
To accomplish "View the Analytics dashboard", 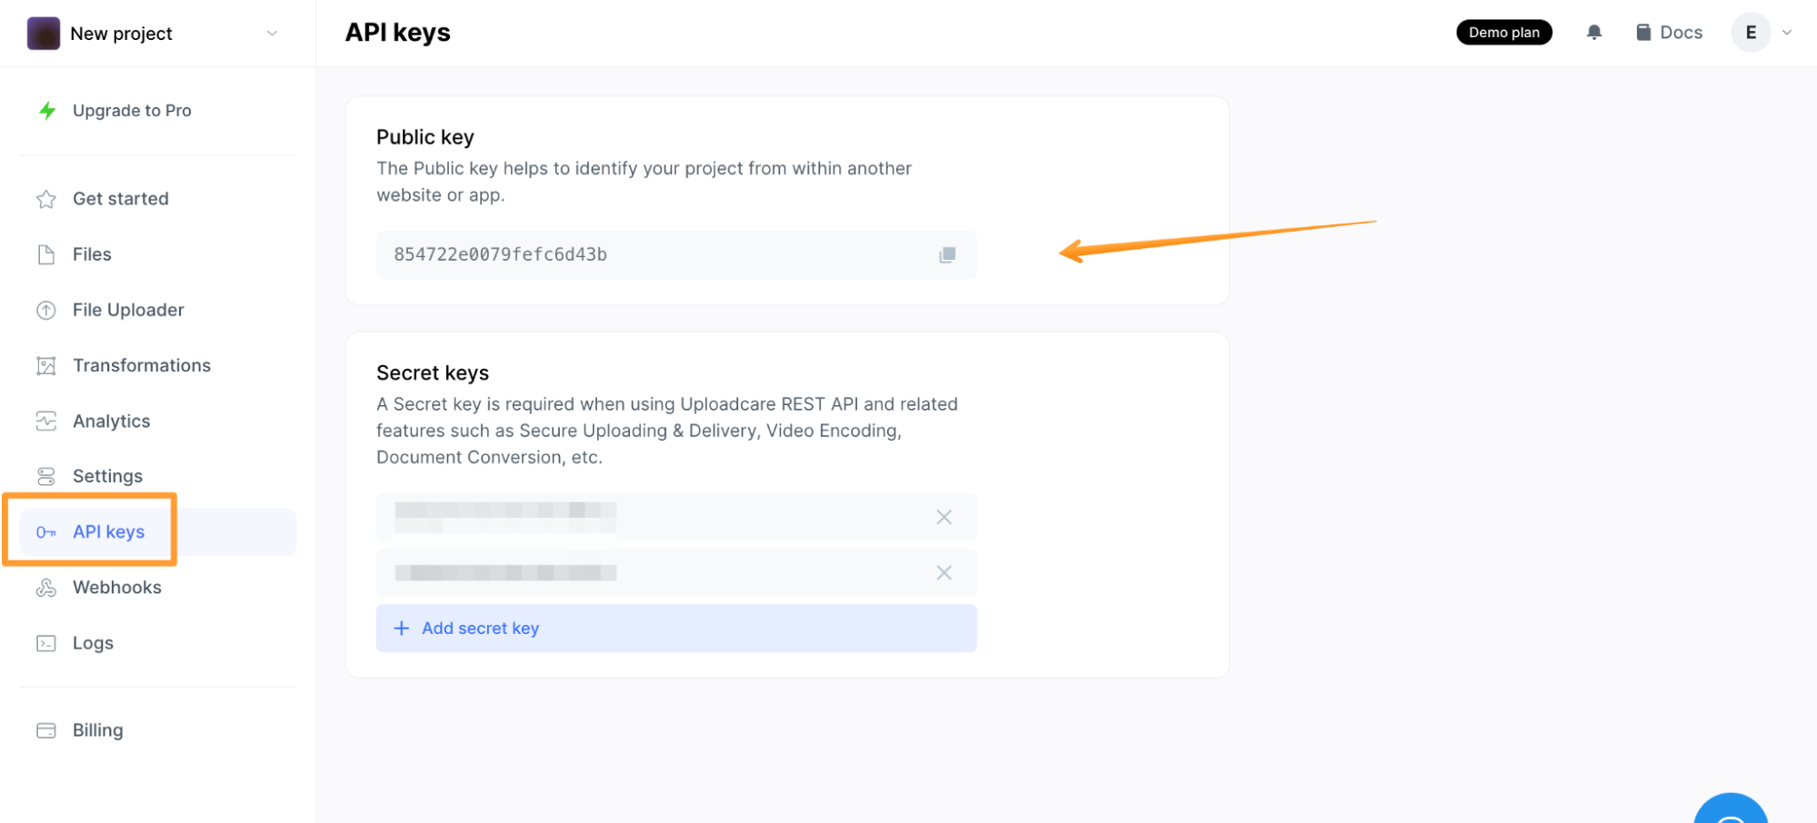I will (x=111, y=421).
